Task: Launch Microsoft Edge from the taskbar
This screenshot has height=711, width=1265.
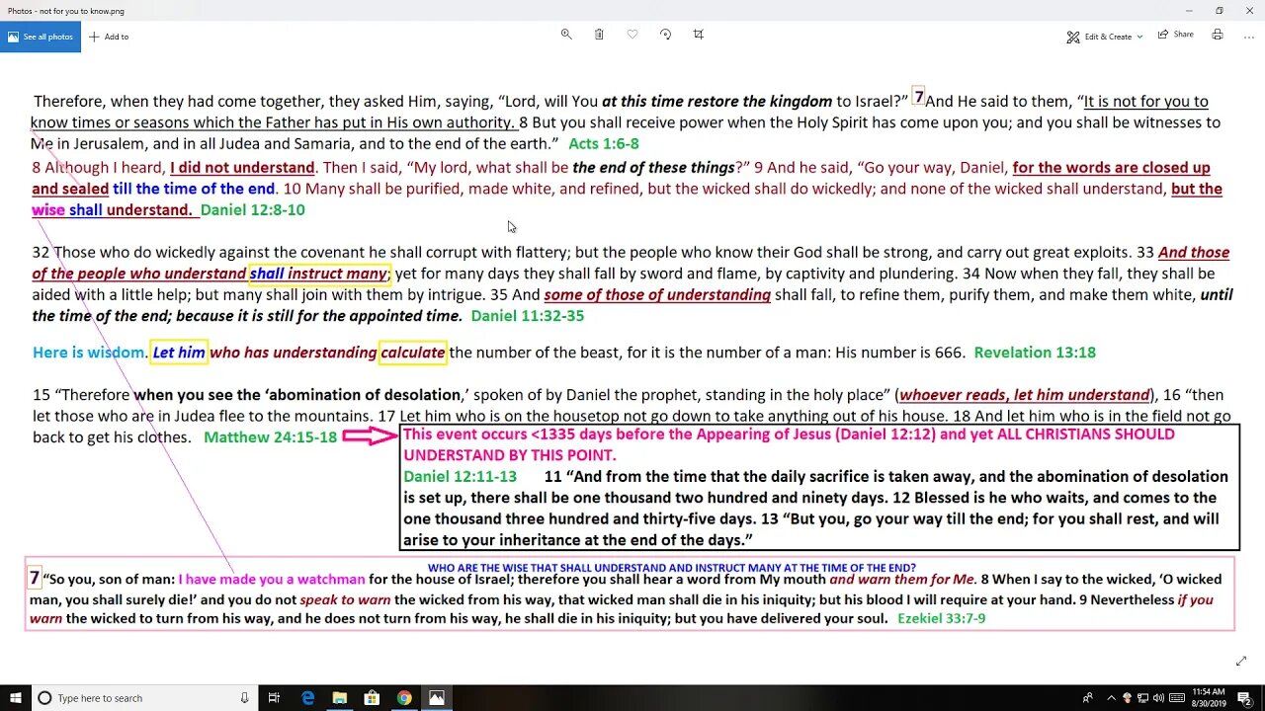Action: (x=308, y=698)
